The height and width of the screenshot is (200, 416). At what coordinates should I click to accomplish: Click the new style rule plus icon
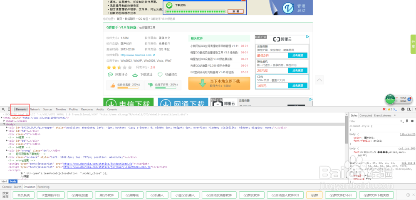pyautogui.click(x=401, y=121)
